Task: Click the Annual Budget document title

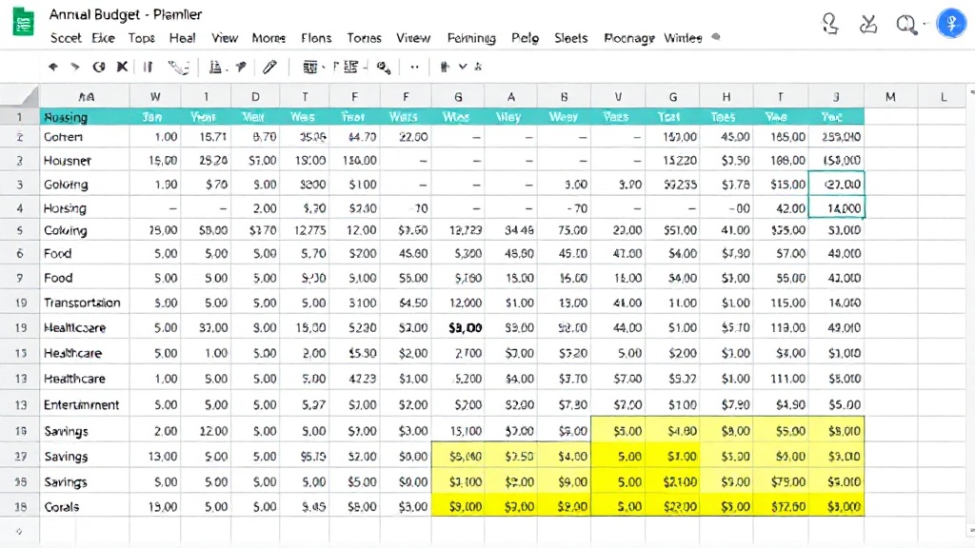Action: click(x=126, y=14)
